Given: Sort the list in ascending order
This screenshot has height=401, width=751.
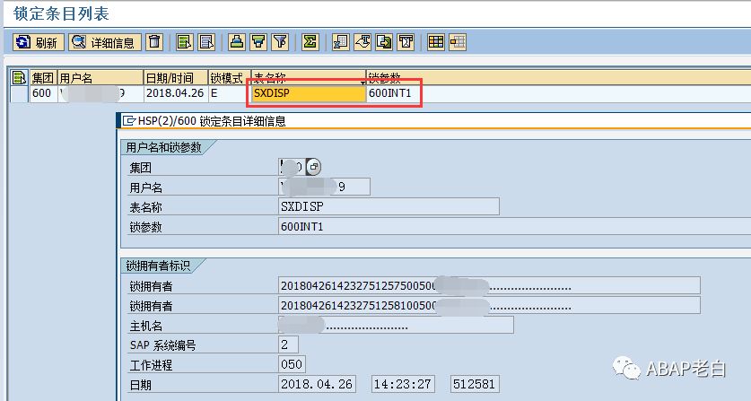Looking at the screenshot, I should click(x=236, y=42).
